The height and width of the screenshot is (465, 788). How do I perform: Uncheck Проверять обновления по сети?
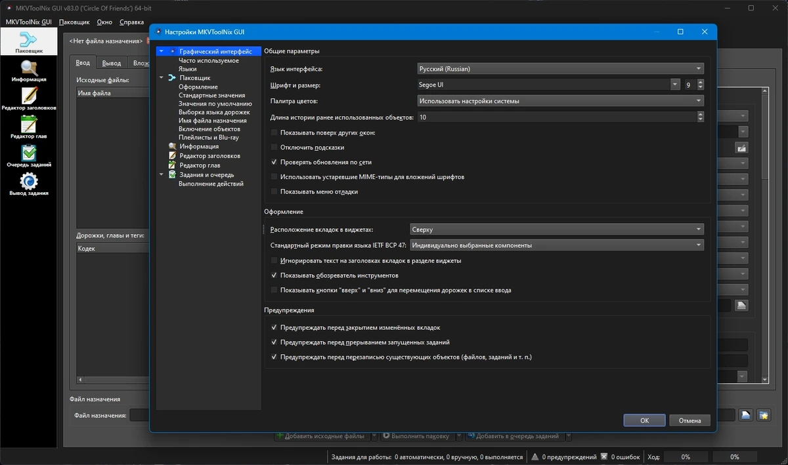[x=274, y=162]
